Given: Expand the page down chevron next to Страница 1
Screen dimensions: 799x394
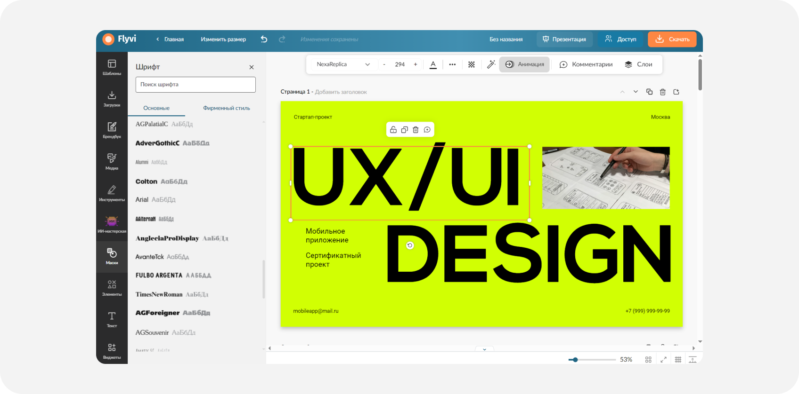Looking at the screenshot, I should [x=636, y=92].
